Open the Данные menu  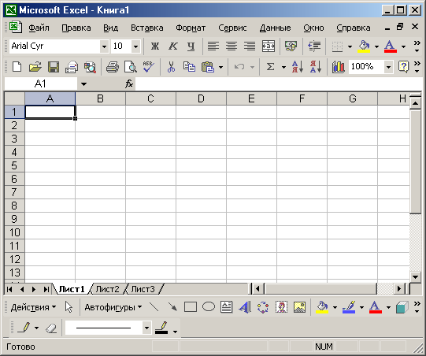276,28
